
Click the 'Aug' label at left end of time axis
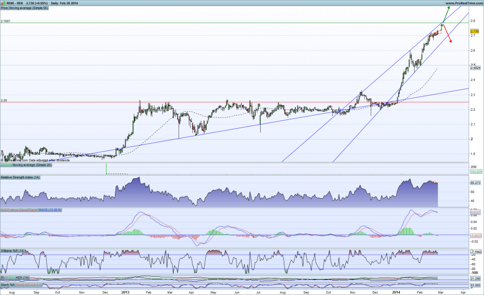pyautogui.click(x=12, y=292)
